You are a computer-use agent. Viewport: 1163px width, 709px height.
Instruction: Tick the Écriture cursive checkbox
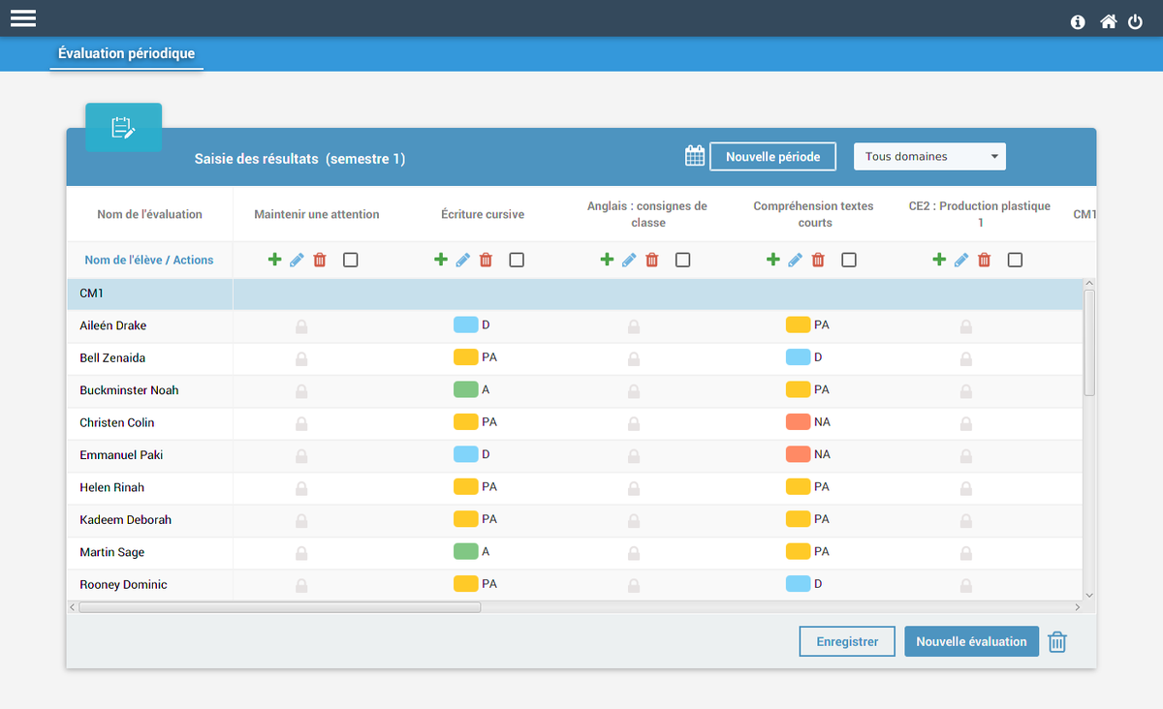pos(517,260)
